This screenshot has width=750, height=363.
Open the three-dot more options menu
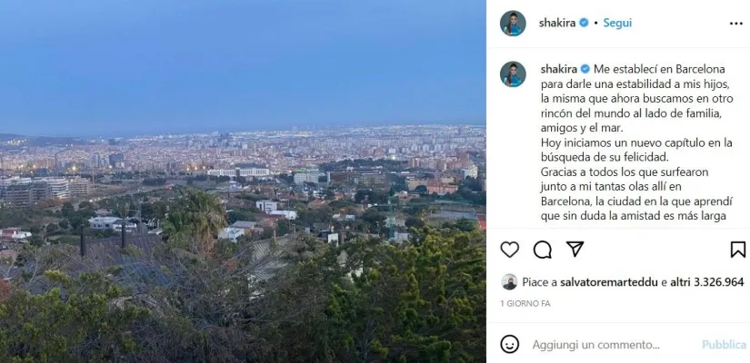coord(735,24)
